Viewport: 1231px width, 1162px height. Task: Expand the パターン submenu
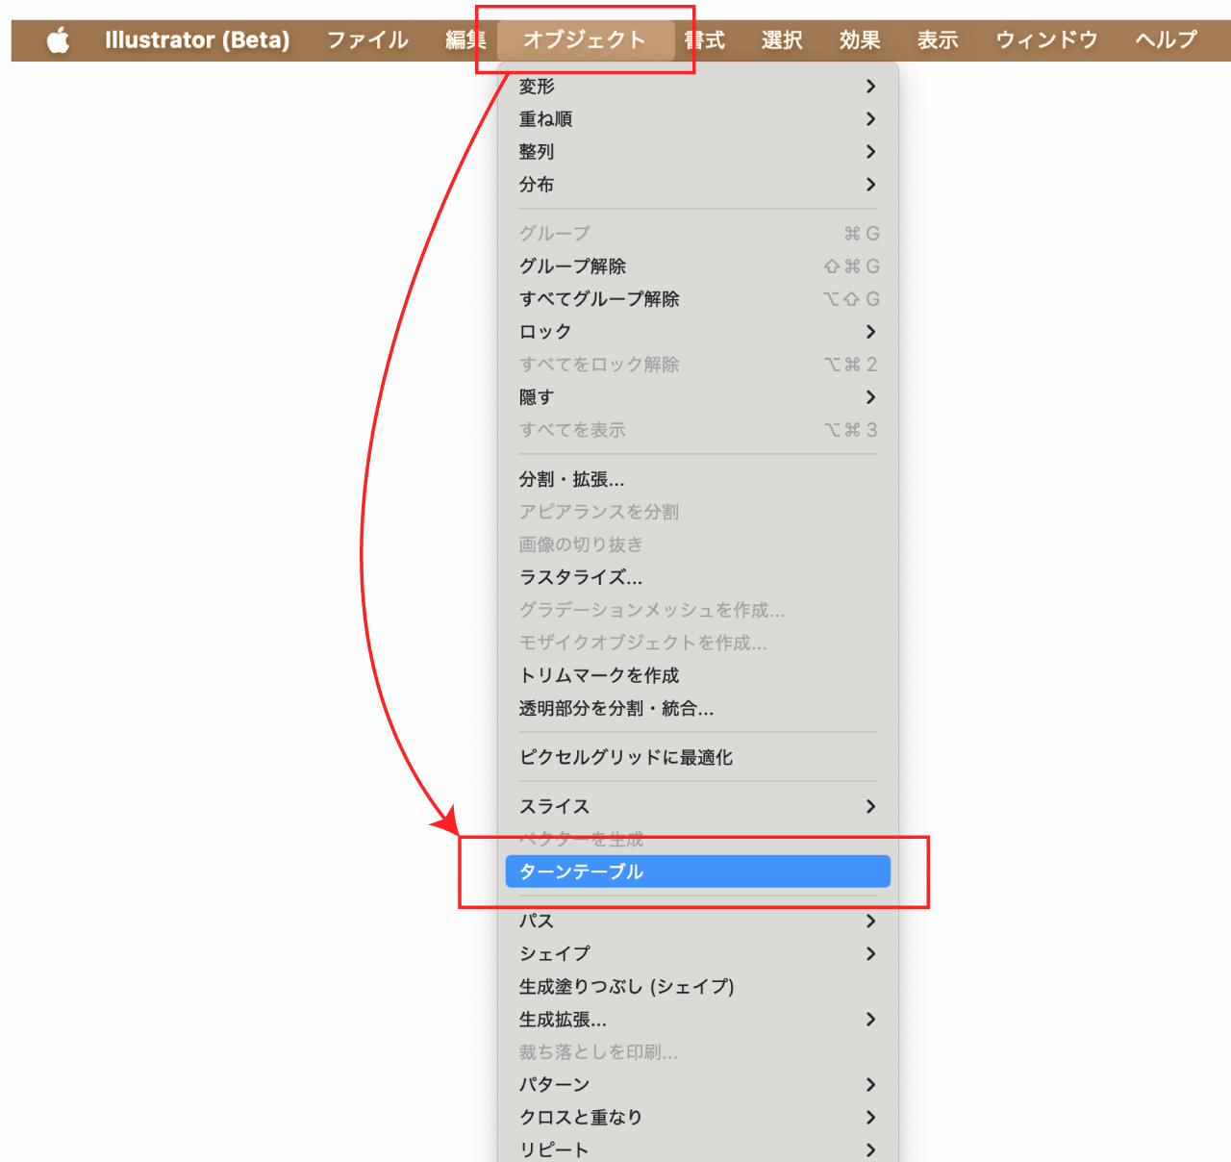(698, 1084)
